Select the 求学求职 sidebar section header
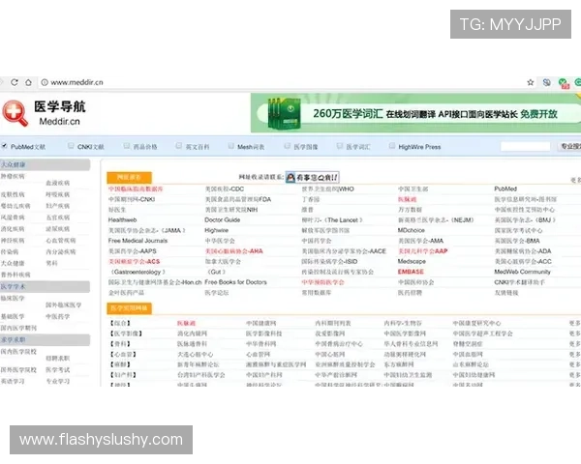This screenshot has width=581, height=464. (x=45, y=340)
